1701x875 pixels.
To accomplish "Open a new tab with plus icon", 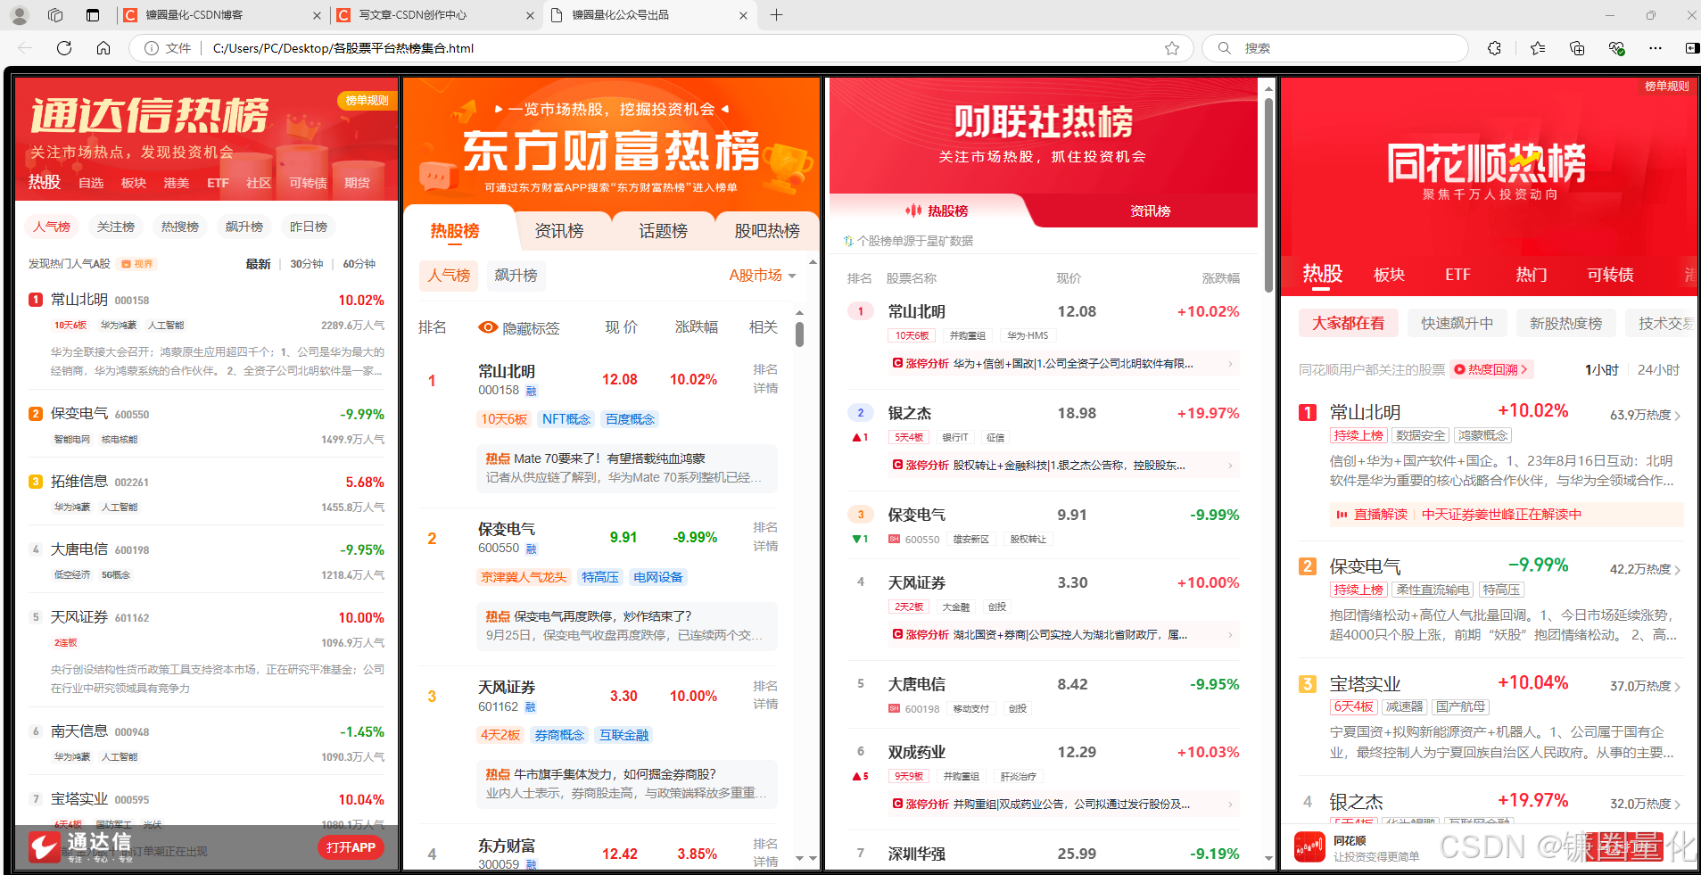I will pos(776,15).
